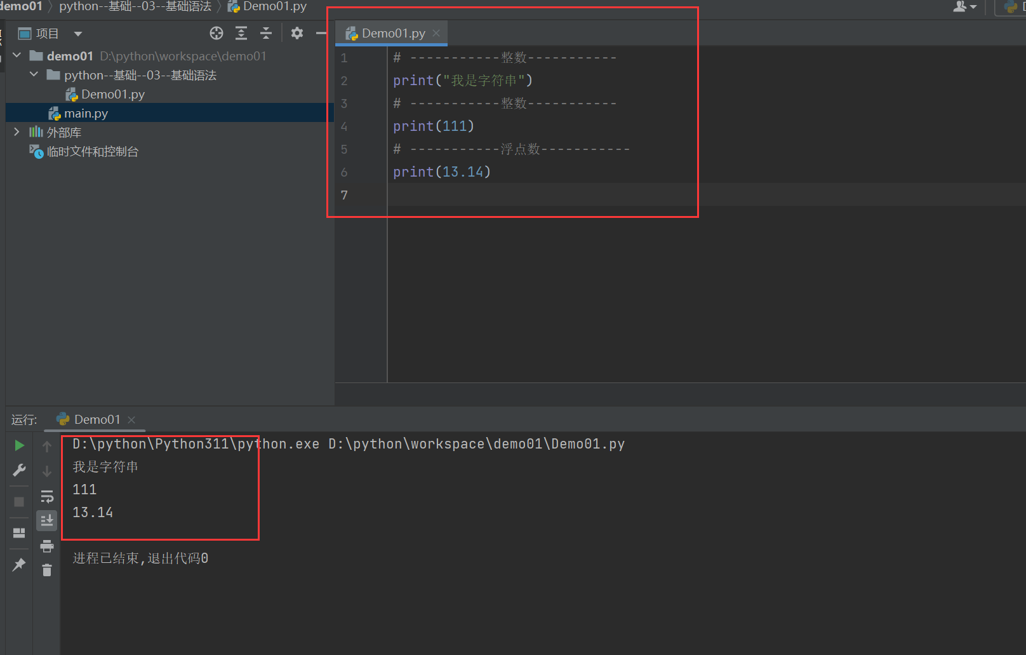Collapse the demo01 root folder
The height and width of the screenshot is (655, 1026).
(x=17, y=56)
